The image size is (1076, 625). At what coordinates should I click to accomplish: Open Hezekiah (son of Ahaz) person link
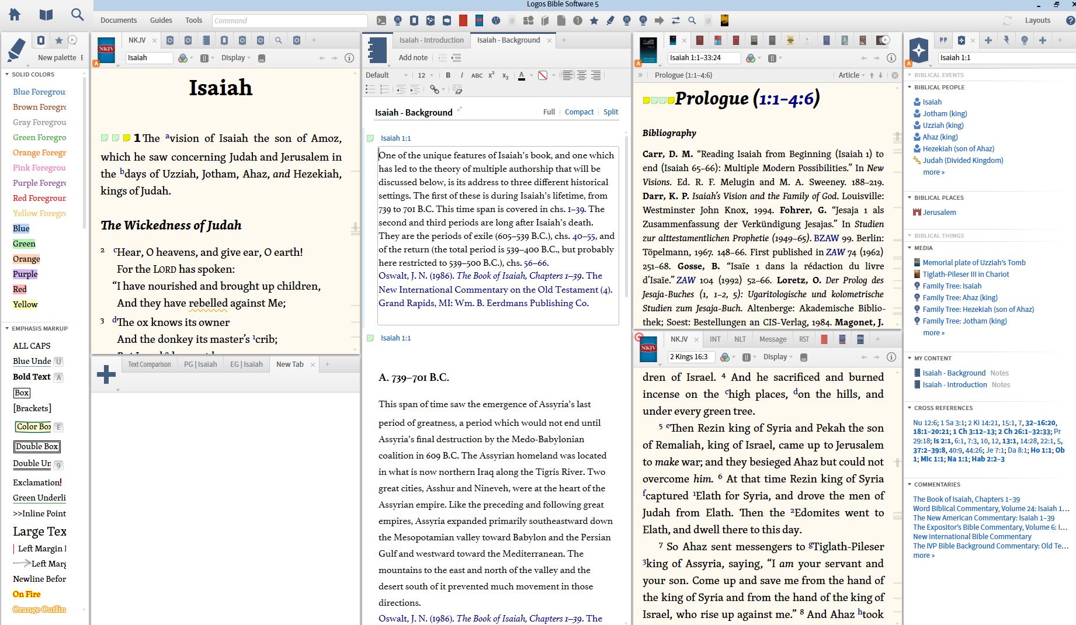tap(958, 149)
